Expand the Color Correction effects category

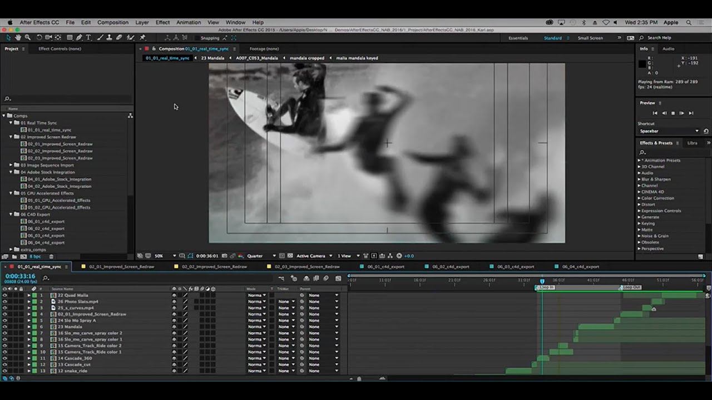coord(639,198)
